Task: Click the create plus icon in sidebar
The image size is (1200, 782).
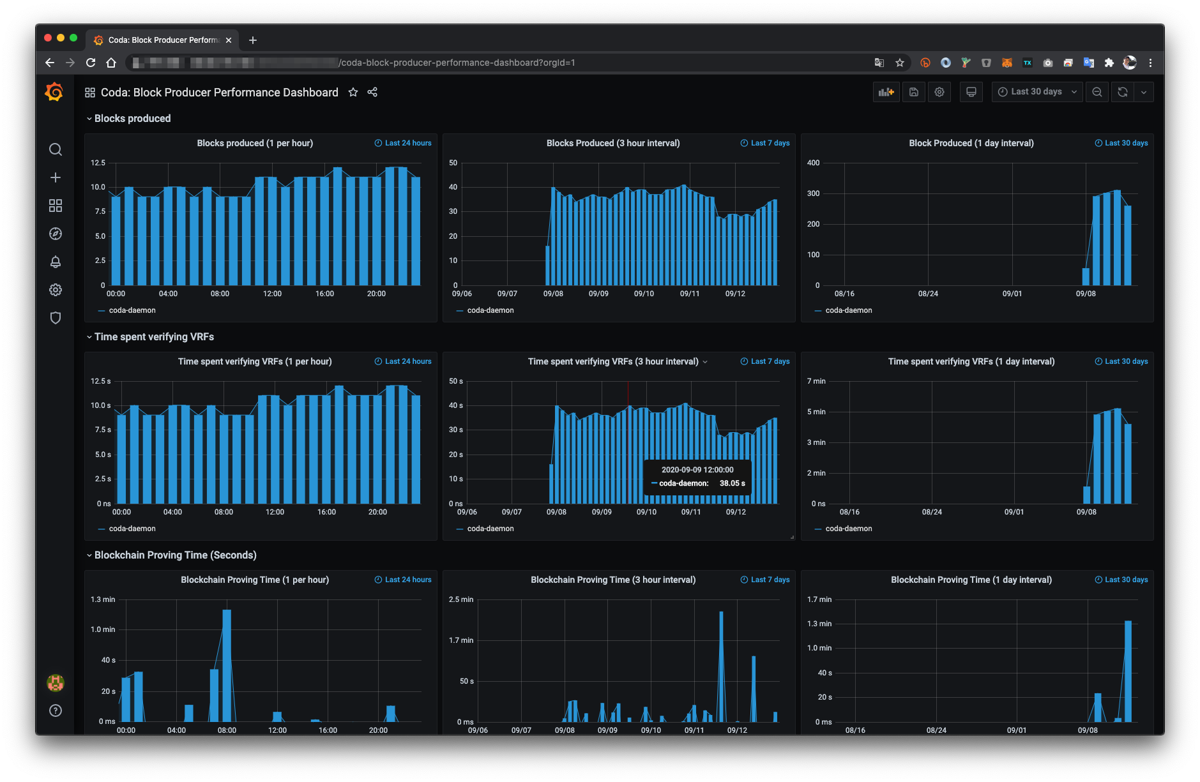Action: [x=56, y=177]
